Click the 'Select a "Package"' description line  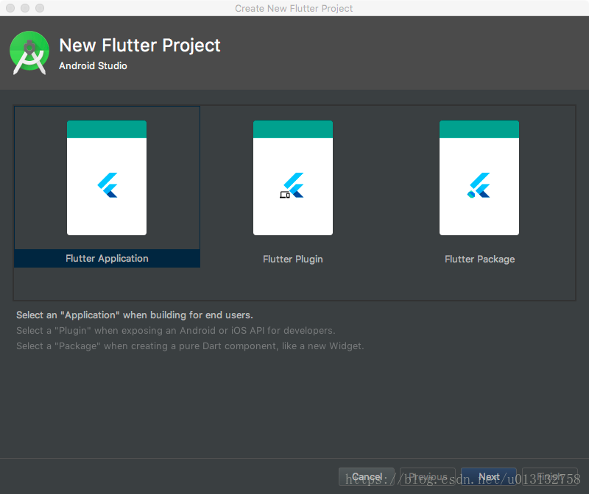pos(190,346)
